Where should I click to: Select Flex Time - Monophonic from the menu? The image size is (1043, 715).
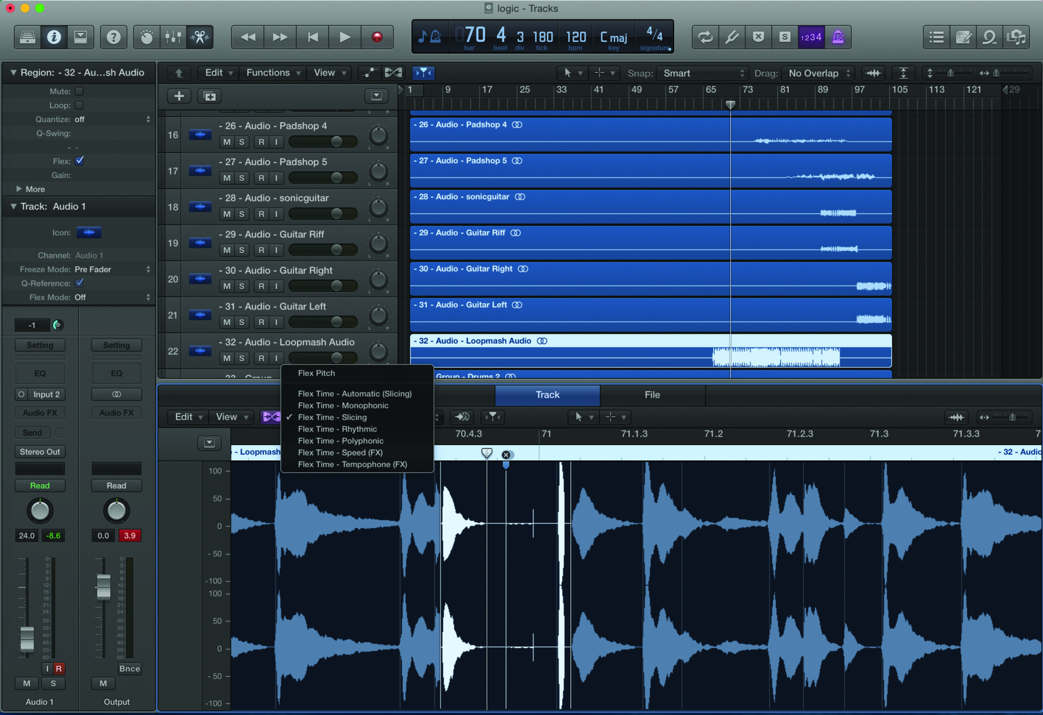pos(343,406)
